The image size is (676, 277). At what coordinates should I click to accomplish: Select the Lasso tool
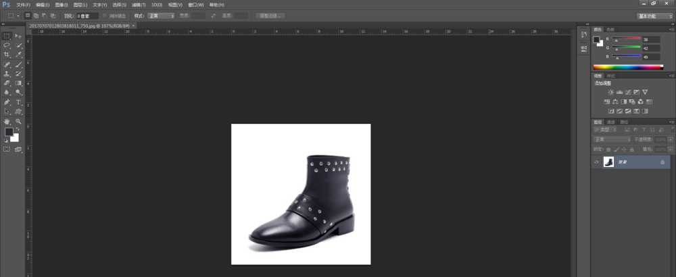7,45
